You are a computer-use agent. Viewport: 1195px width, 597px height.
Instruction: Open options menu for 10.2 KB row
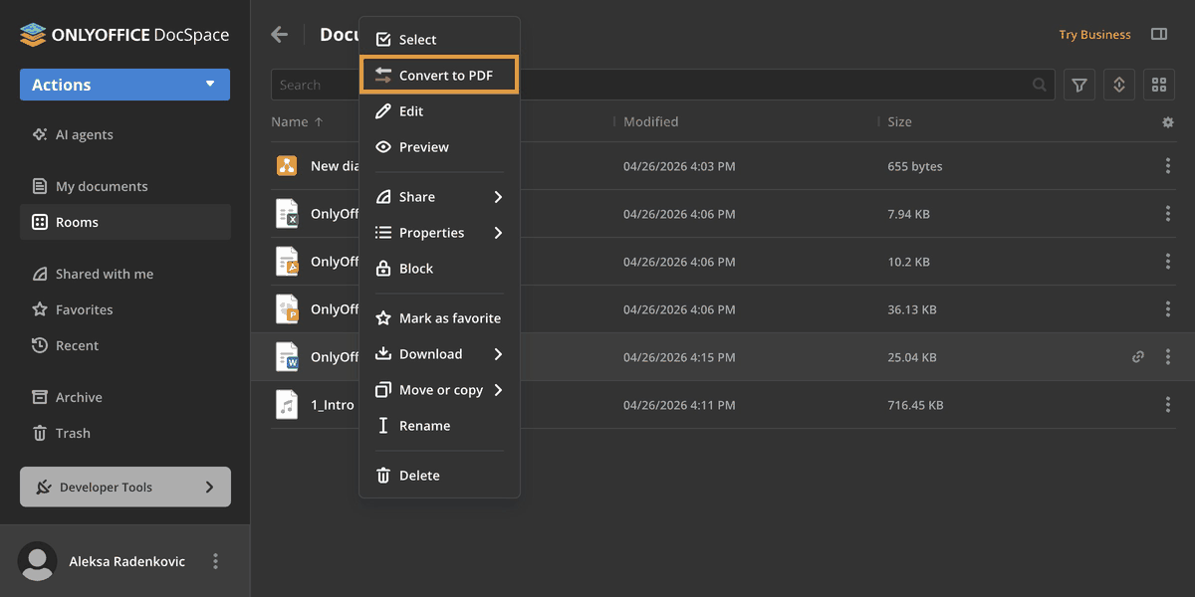1168,262
